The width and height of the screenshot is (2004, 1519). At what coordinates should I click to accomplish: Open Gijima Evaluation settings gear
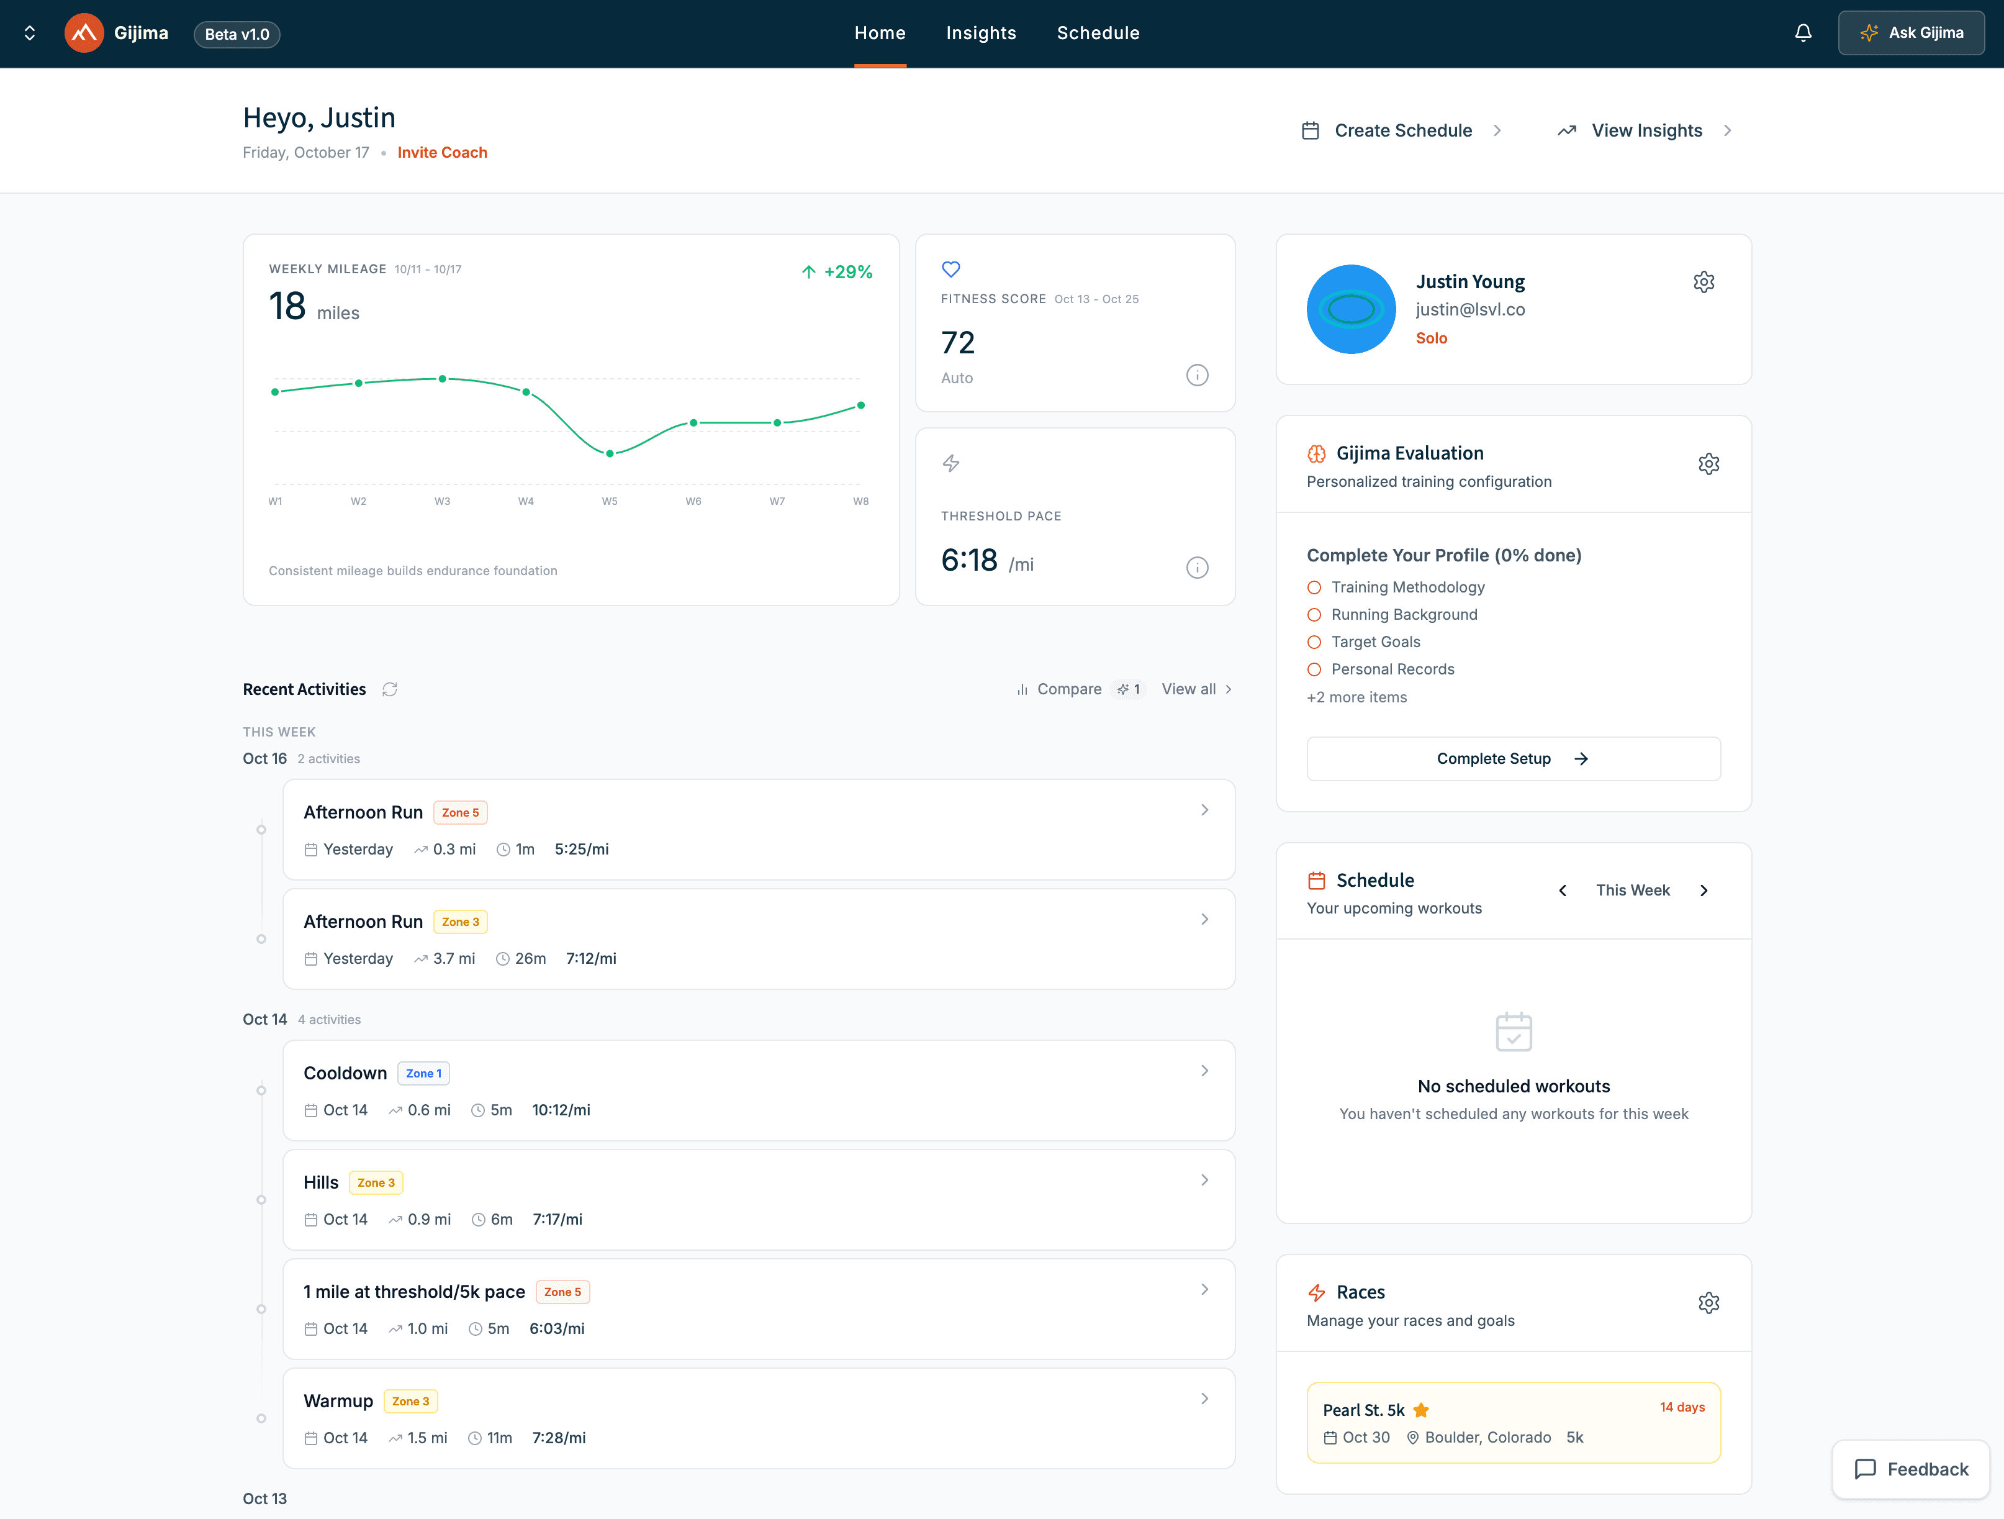1708,463
